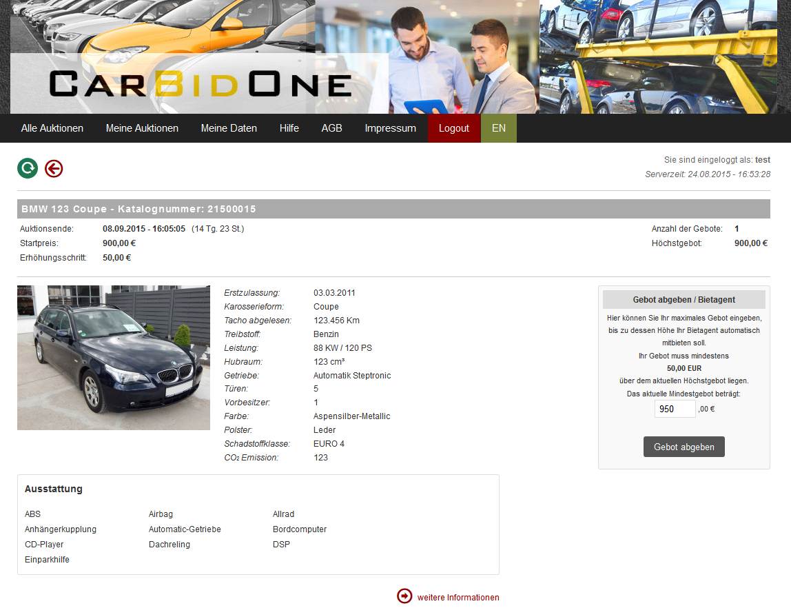Click the Airbag equipment entry
Viewport: 791px width, 608px height.
click(161, 514)
